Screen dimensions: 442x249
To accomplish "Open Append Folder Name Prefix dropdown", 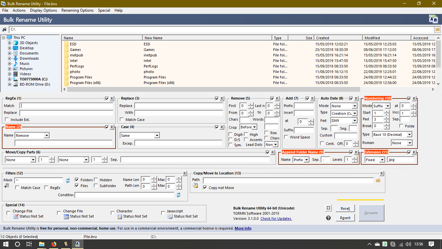I will (x=301, y=160).
